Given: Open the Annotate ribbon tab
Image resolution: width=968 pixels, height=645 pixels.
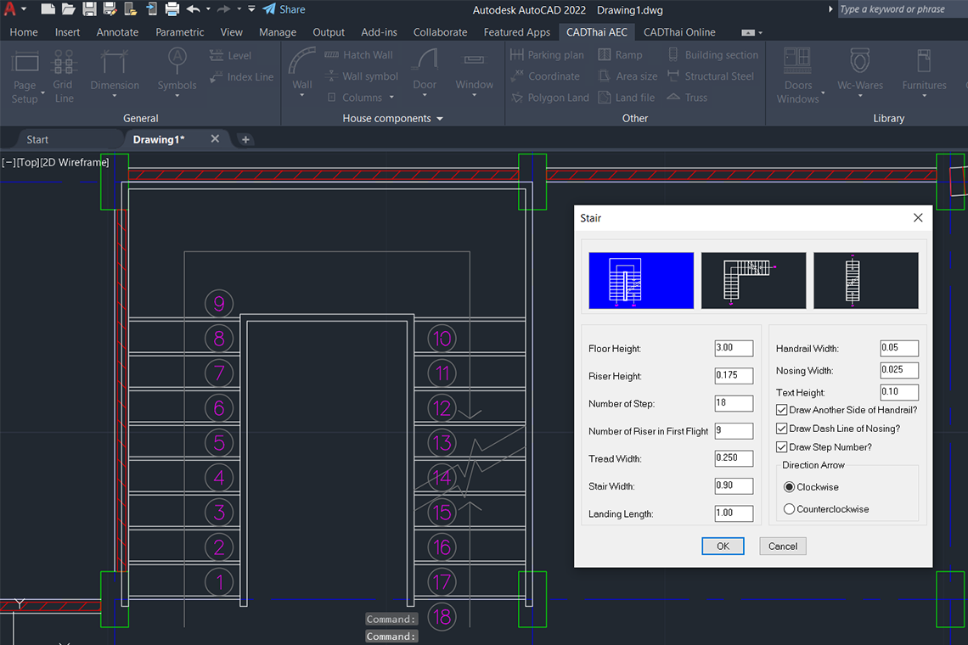Looking at the screenshot, I should coord(117,32).
